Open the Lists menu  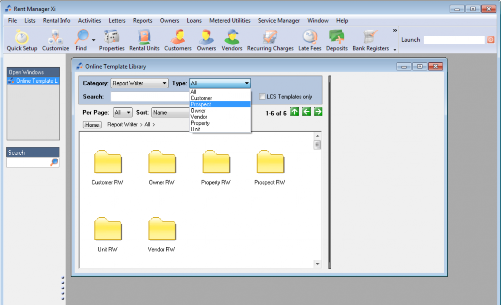[x=30, y=21]
